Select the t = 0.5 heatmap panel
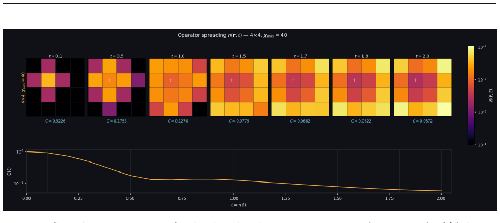The width and height of the screenshot is (500, 223). click(117, 87)
